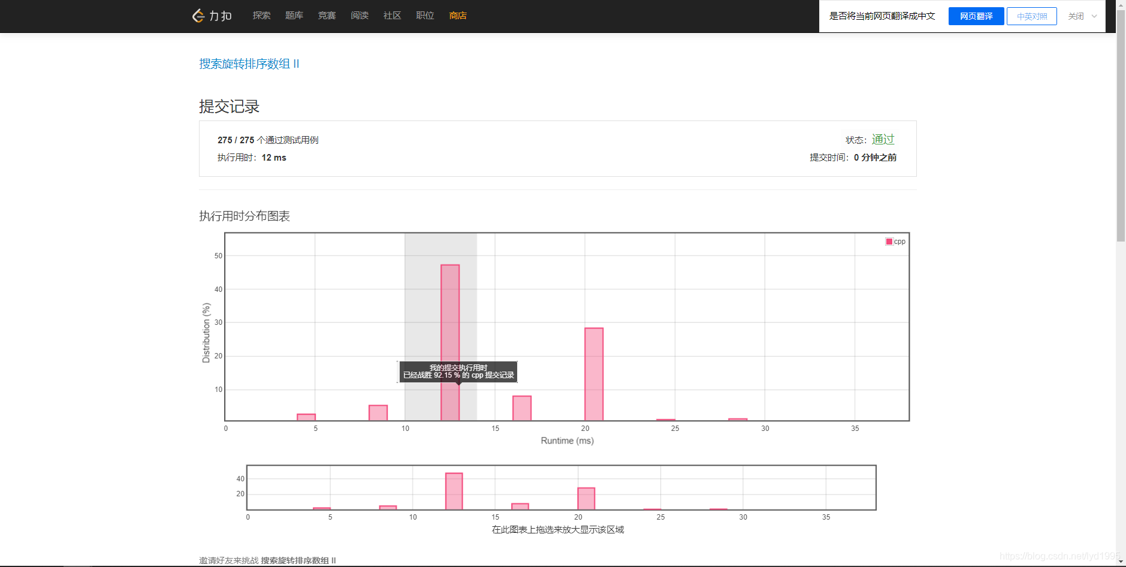Click the 4 ms bar in main chart
The height and width of the screenshot is (567, 1126).
pyautogui.click(x=306, y=417)
